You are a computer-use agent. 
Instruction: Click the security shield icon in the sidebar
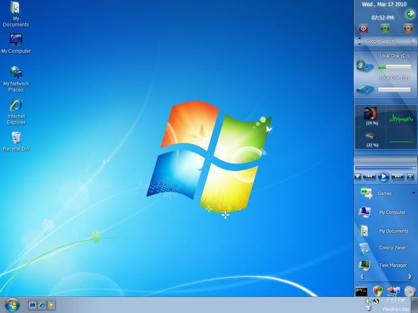pos(378,291)
